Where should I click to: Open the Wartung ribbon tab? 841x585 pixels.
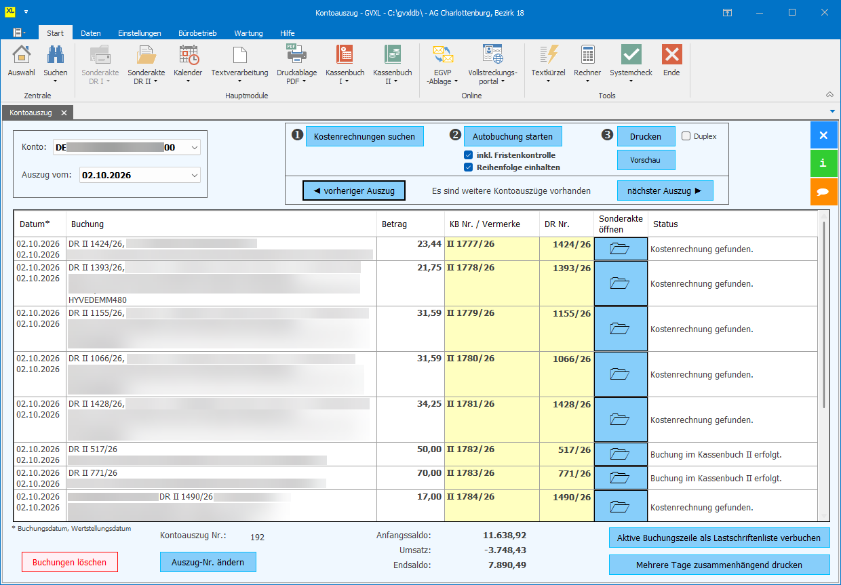pos(248,33)
